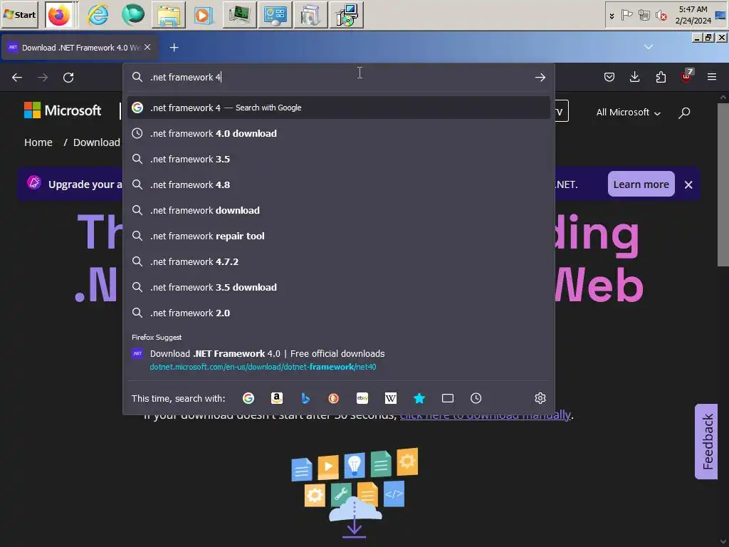Click the Microsoft logo

(x=63, y=110)
